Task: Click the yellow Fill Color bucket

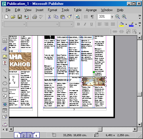Action: coord(122,24)
